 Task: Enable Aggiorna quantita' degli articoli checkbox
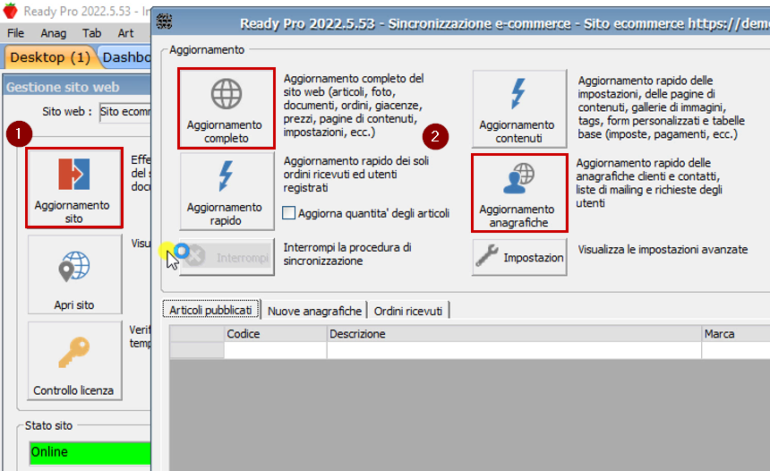click(288, 212)
